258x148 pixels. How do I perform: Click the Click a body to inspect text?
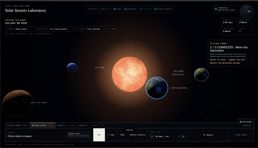coord(20,136)
